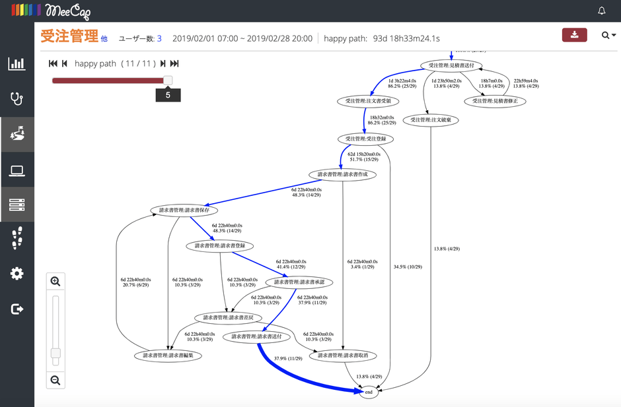Skip to last happy path
621x407 pixels.
tap(174, 64)
